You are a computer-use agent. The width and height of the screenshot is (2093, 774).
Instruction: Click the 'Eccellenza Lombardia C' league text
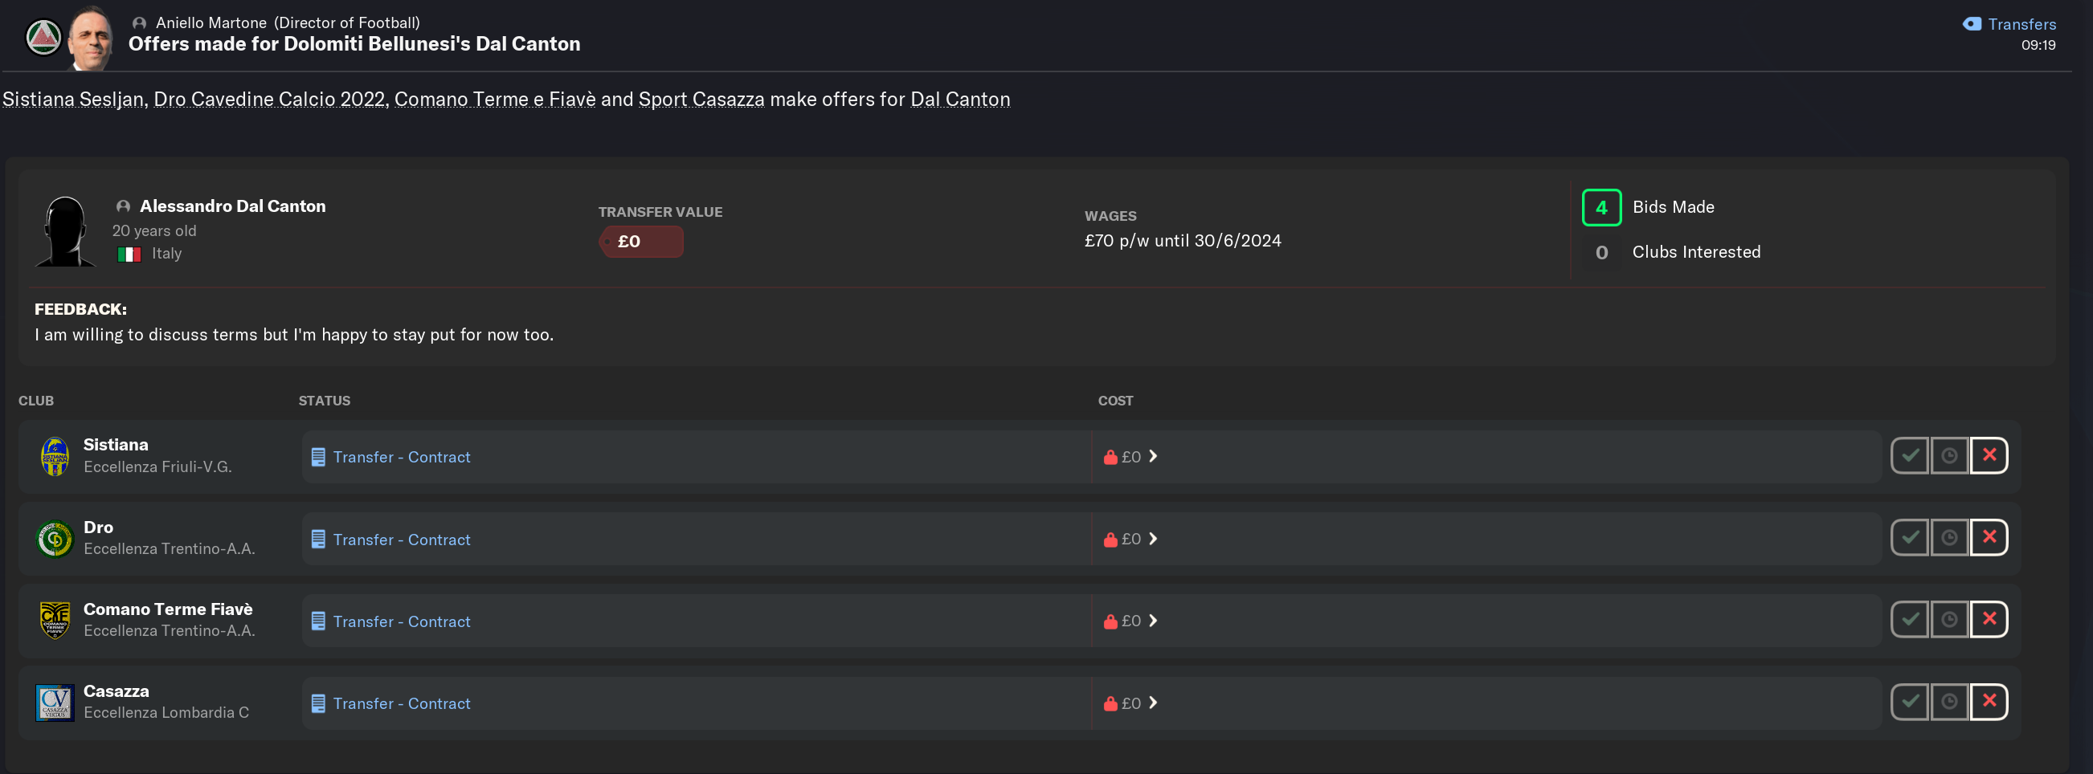coord(166,712)
